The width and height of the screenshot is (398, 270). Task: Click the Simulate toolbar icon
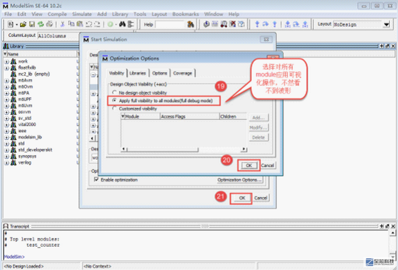pos(224,24)
